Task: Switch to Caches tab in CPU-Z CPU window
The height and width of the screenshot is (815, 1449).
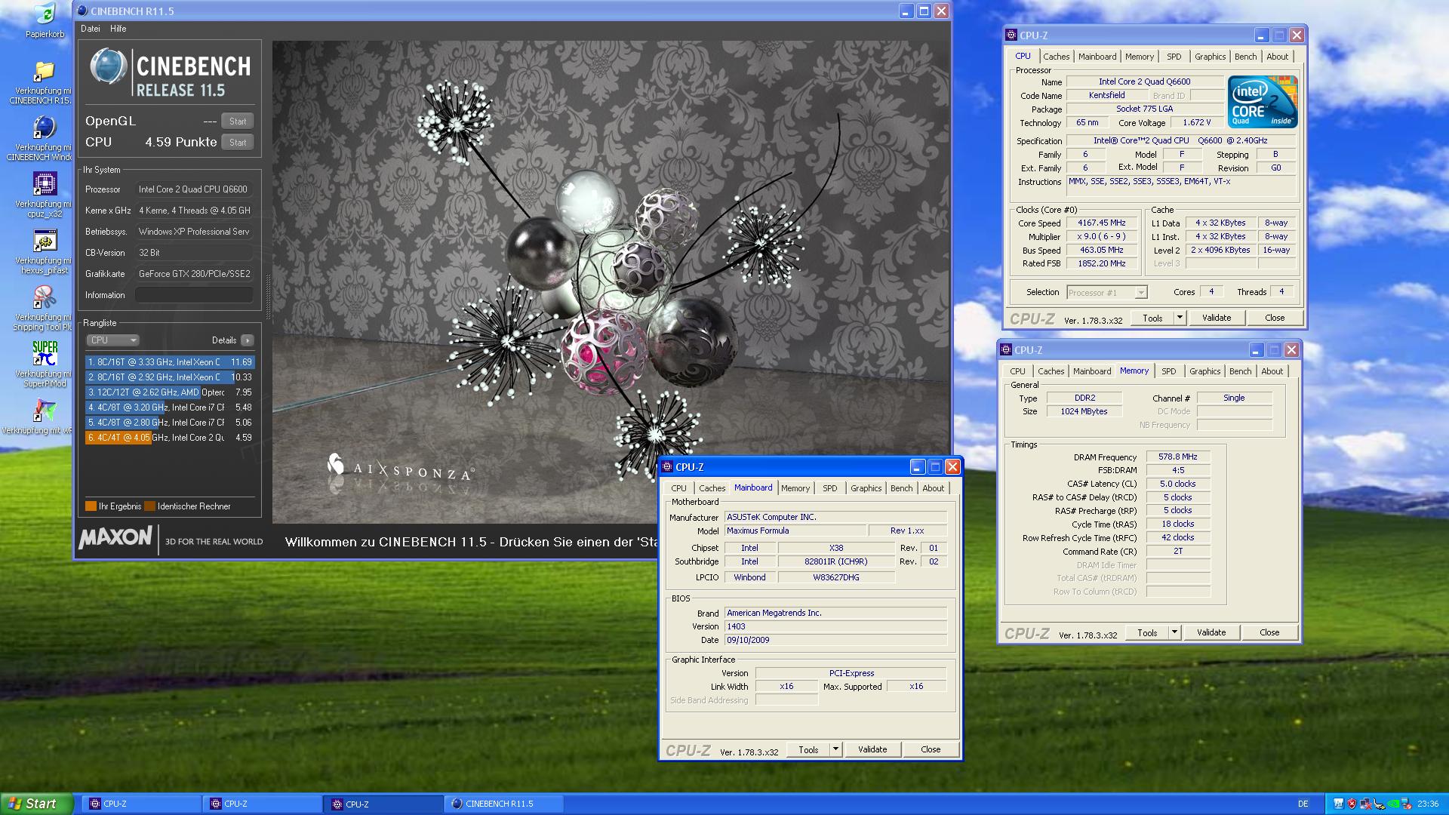Action: pyautogui.click(x=1056, y=57)
